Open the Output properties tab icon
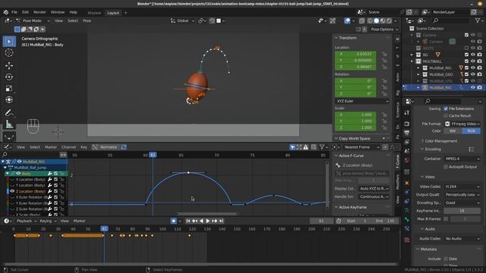 point(407,133)
